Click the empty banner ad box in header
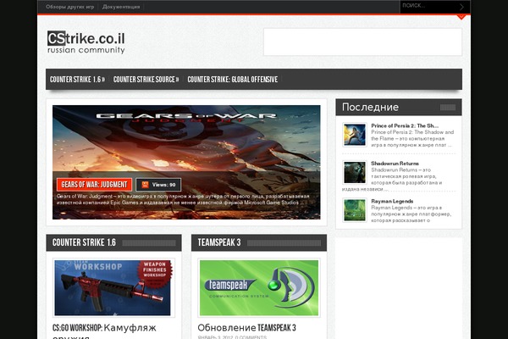 [362, 42]
